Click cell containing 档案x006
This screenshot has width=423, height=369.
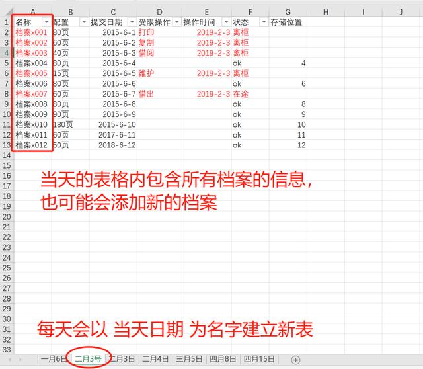[x=32, y=84]
